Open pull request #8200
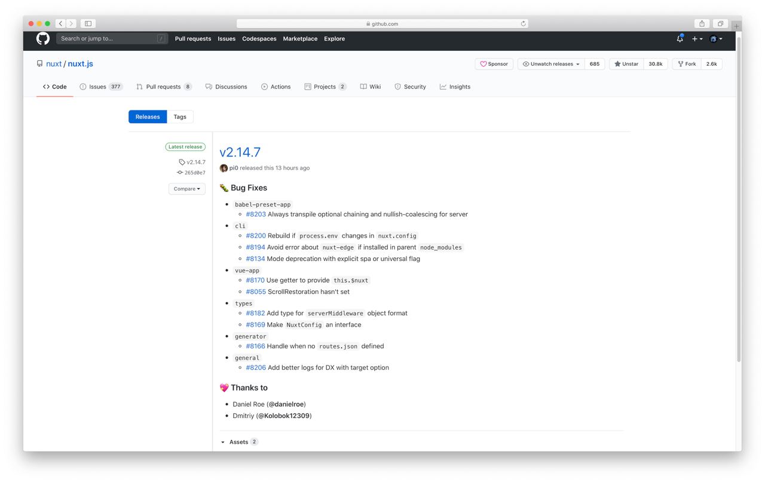The image size is (765, 482). click(x=256, y=236)
